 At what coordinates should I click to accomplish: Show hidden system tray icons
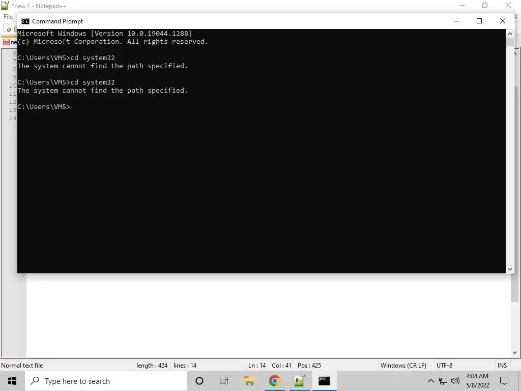430,381
